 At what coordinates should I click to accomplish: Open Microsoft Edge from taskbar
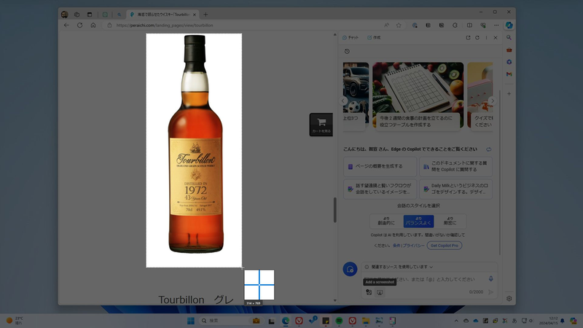pos(286,321)
